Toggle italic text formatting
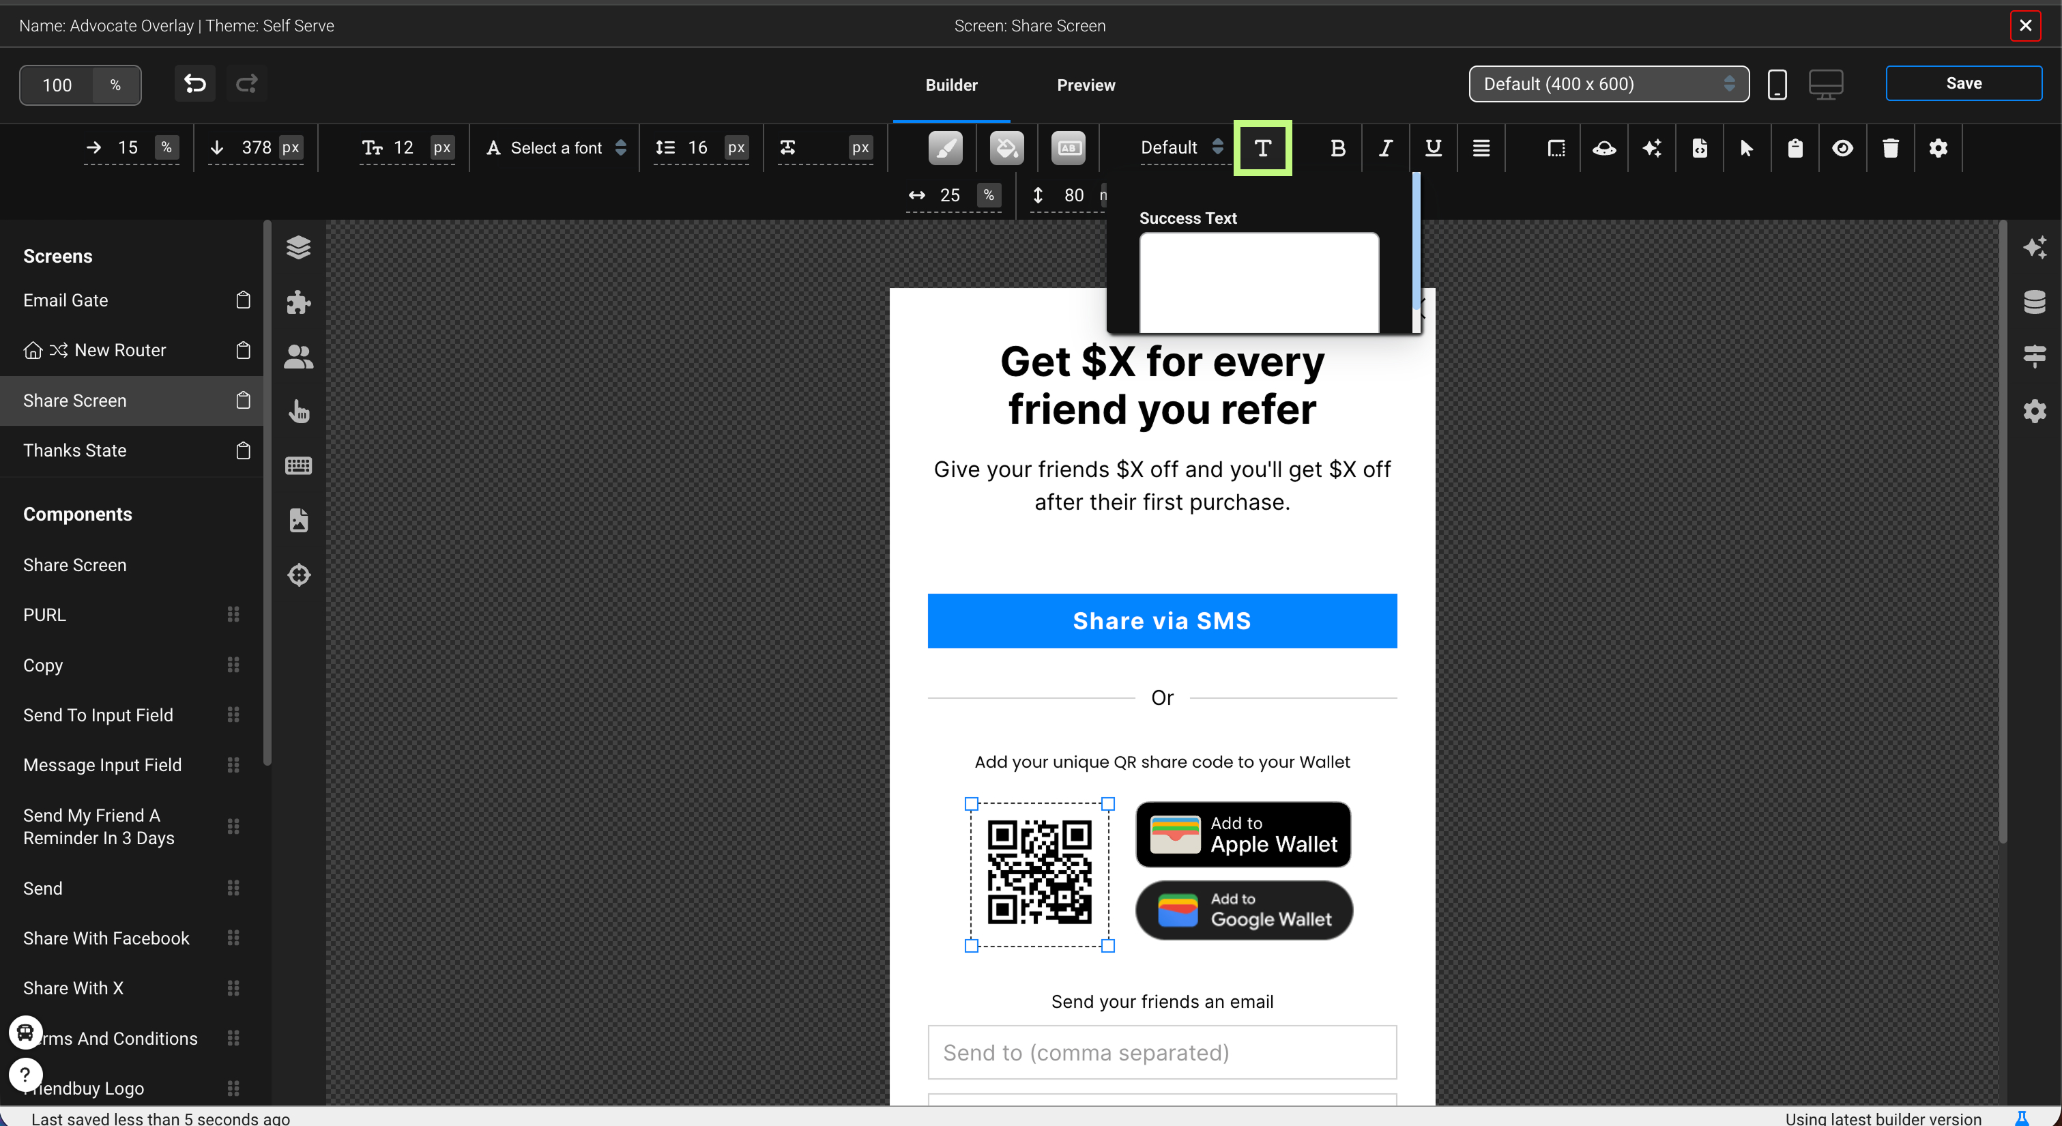This screenshot has width=2062, height=1126. pos(1385,148)
